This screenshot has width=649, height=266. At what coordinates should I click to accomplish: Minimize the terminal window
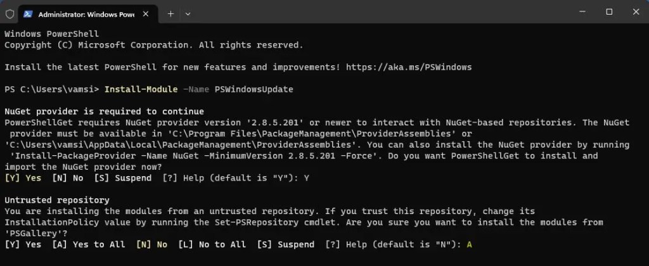pyautogui.click(x=580, y=11)
